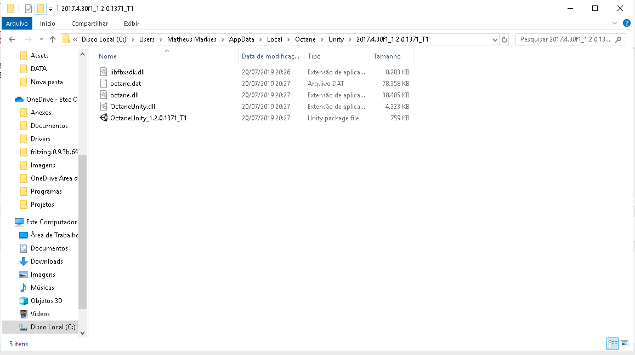This screenshot has height=355, width=635.
Task: Switch to the Compartilhar ribbon tab
Action: coord(89,24)
